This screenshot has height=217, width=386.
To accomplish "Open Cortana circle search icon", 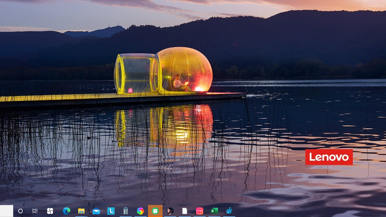I will (21, 211).
